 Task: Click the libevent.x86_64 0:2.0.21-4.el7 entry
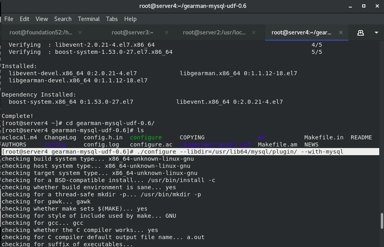[x=230, y=102]
